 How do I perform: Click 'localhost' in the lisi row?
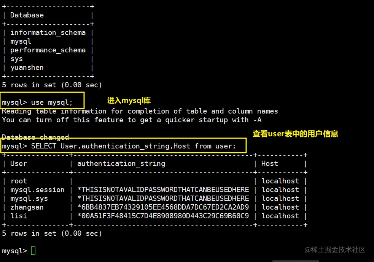click(280, 216)
